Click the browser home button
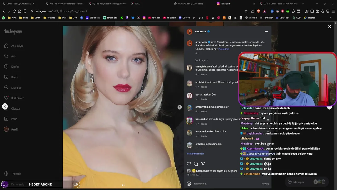The height and width of the screenshot is (190, 337). 19,11
